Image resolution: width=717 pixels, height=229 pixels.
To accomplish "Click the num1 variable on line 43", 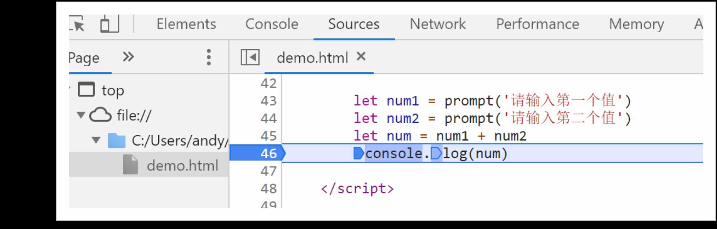I will pos(403,101).
